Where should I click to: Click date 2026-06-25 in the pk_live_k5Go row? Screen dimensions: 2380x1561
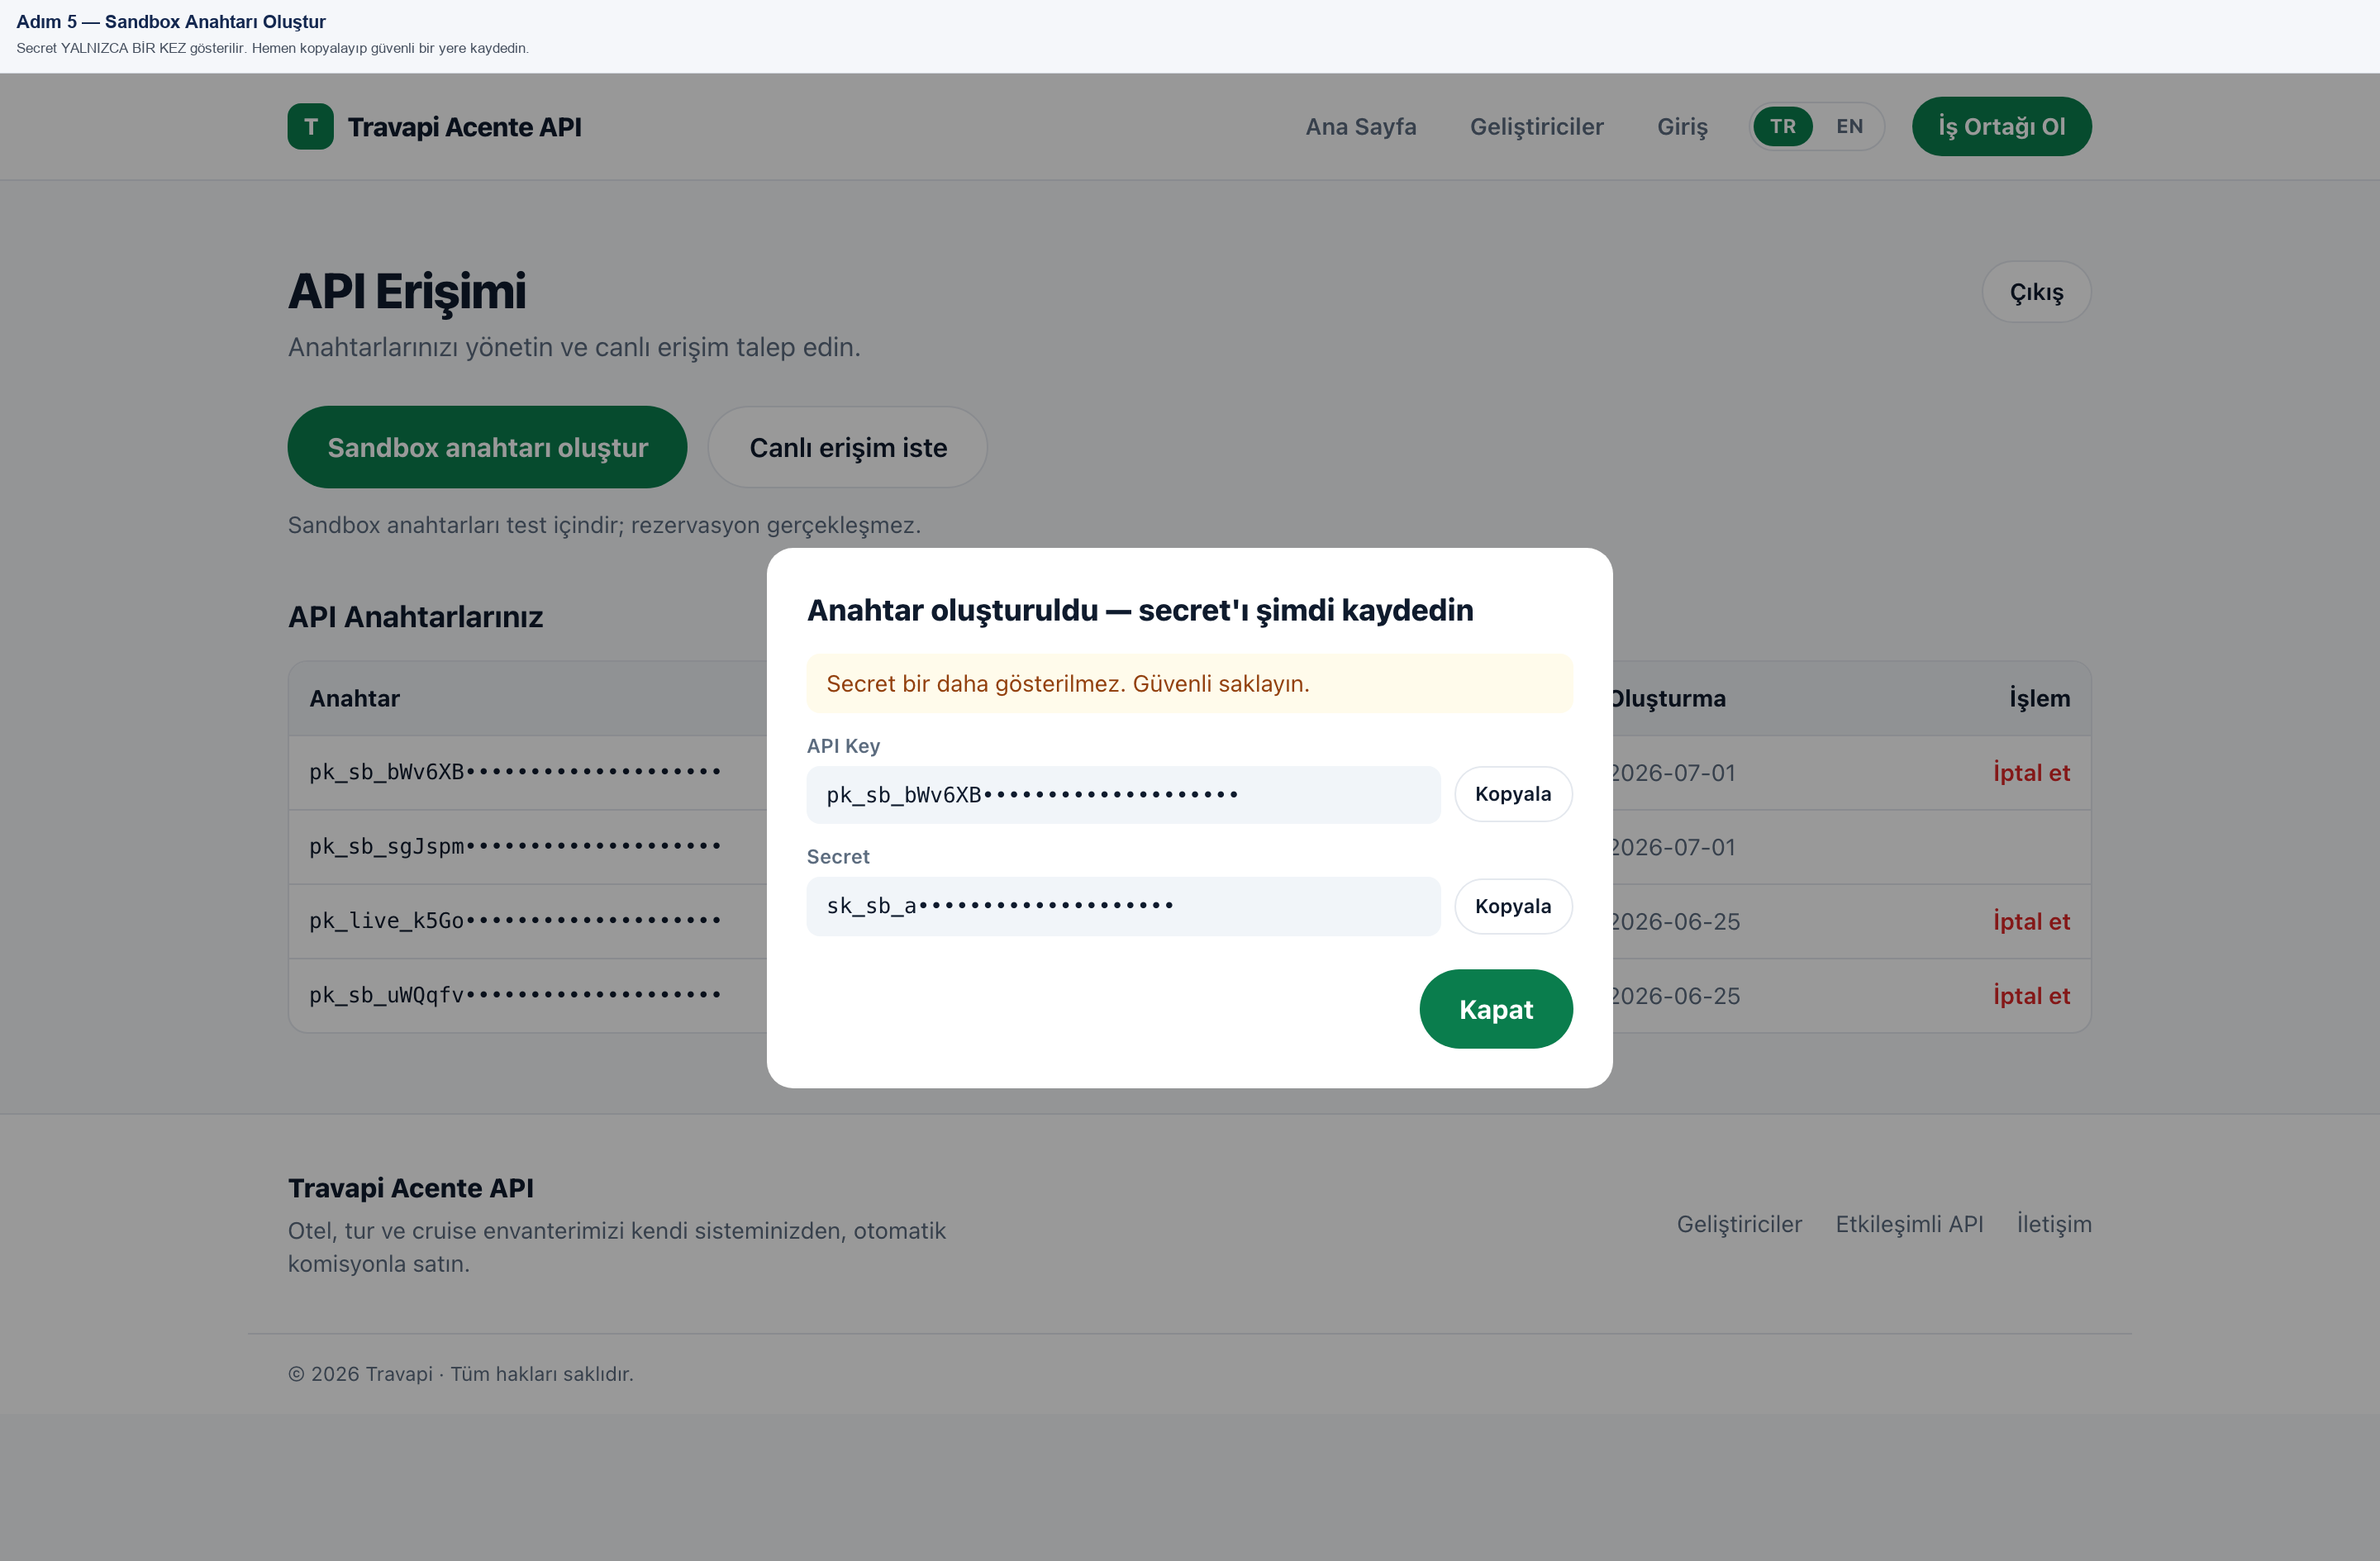[x=1675, y=921]
